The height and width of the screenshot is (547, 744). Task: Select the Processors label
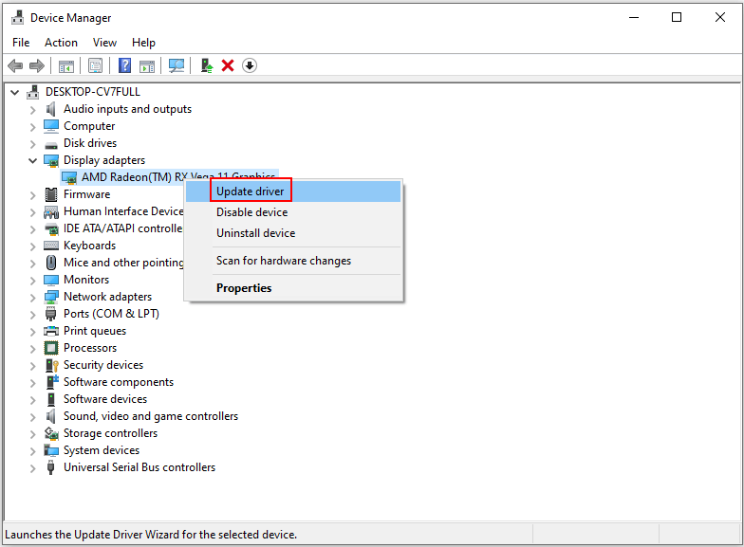click(x=90, y=348)
